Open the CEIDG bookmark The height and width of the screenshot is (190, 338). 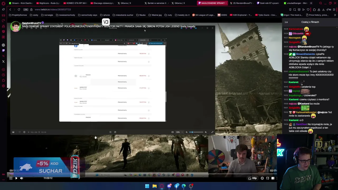pyautogui.click(x=222, y=15)
